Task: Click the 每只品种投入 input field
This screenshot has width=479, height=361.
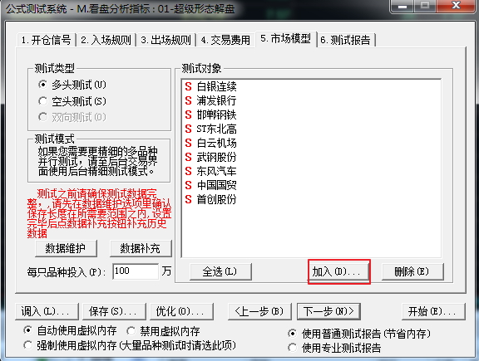Action: (136, 271)
